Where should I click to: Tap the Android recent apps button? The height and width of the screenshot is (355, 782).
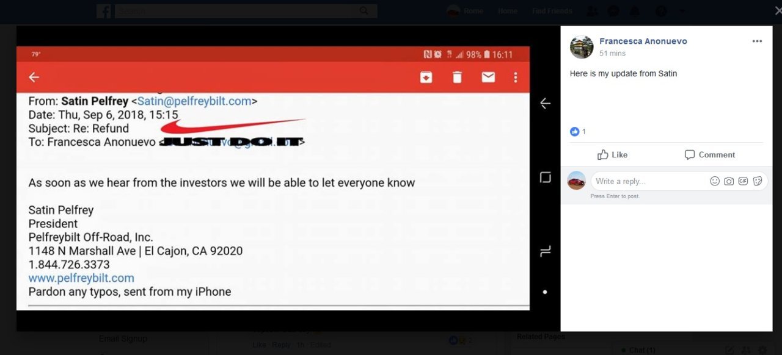(x=546, y=251)
